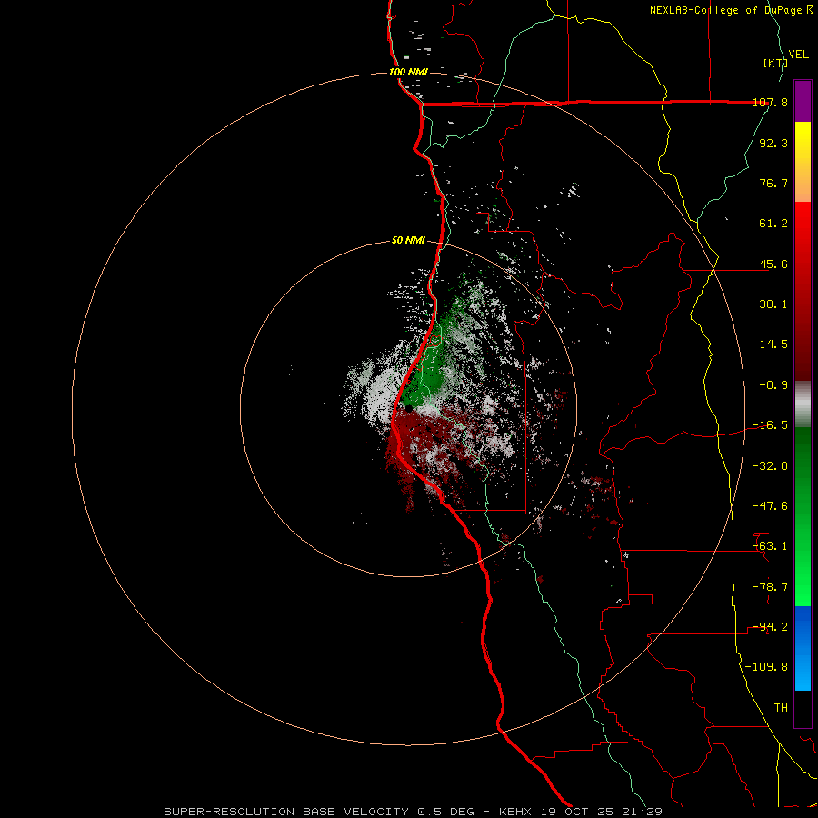The width and height of the screenshot is (818, 818).
Task: Click the -32.0 scale value
Action: (770, 466)
